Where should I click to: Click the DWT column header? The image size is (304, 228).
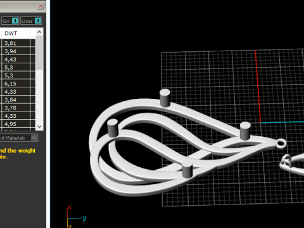15,34
